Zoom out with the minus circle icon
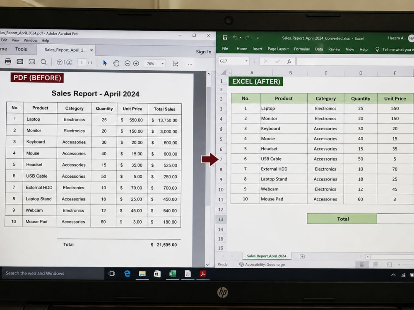 (x=127, y=64)
